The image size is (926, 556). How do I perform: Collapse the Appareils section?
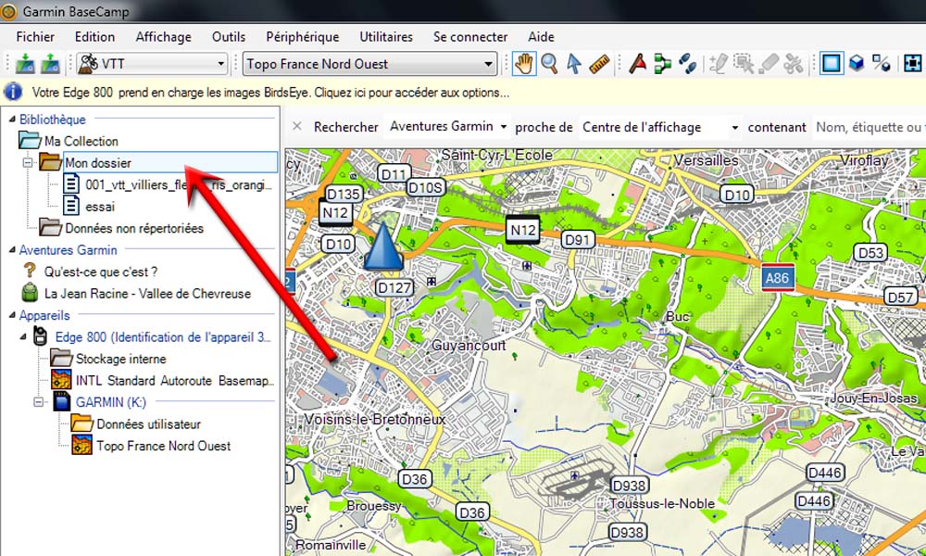click(12, 315)
